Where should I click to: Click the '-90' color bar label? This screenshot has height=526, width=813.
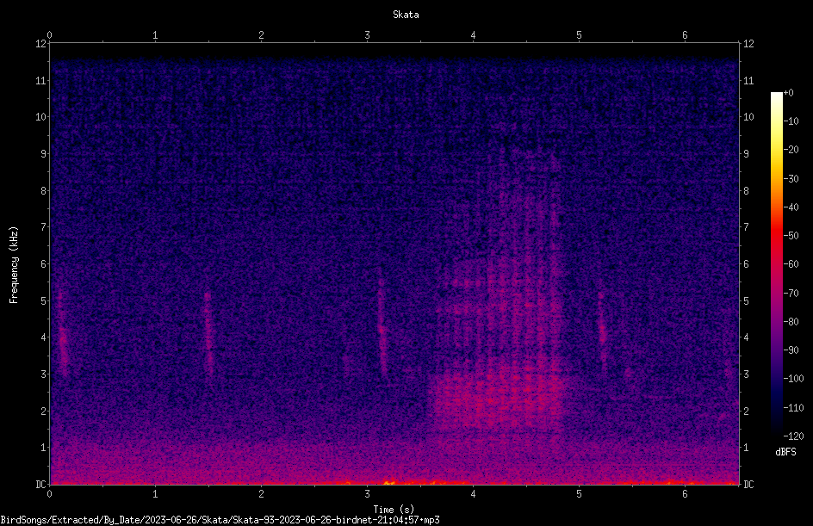pyautogui.click(x=791, y=350)
